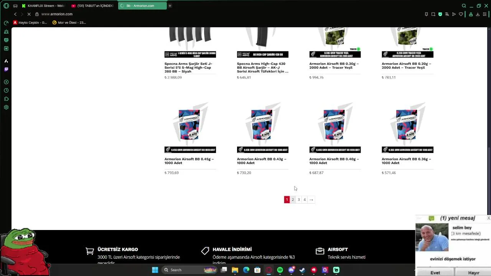Open Armorion Airsoft BB 0.45g title

click(x=189, y=161)
